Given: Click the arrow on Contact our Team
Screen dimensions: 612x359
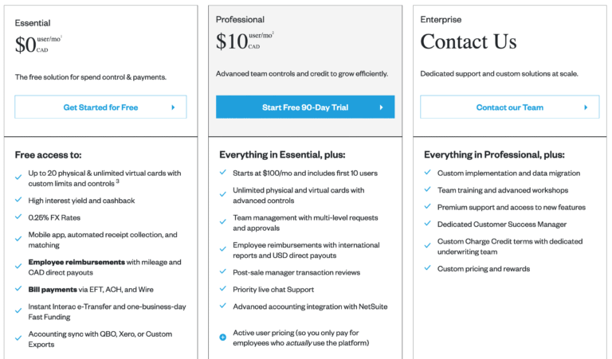Looking at the screenshot, I should click(586, 107).
